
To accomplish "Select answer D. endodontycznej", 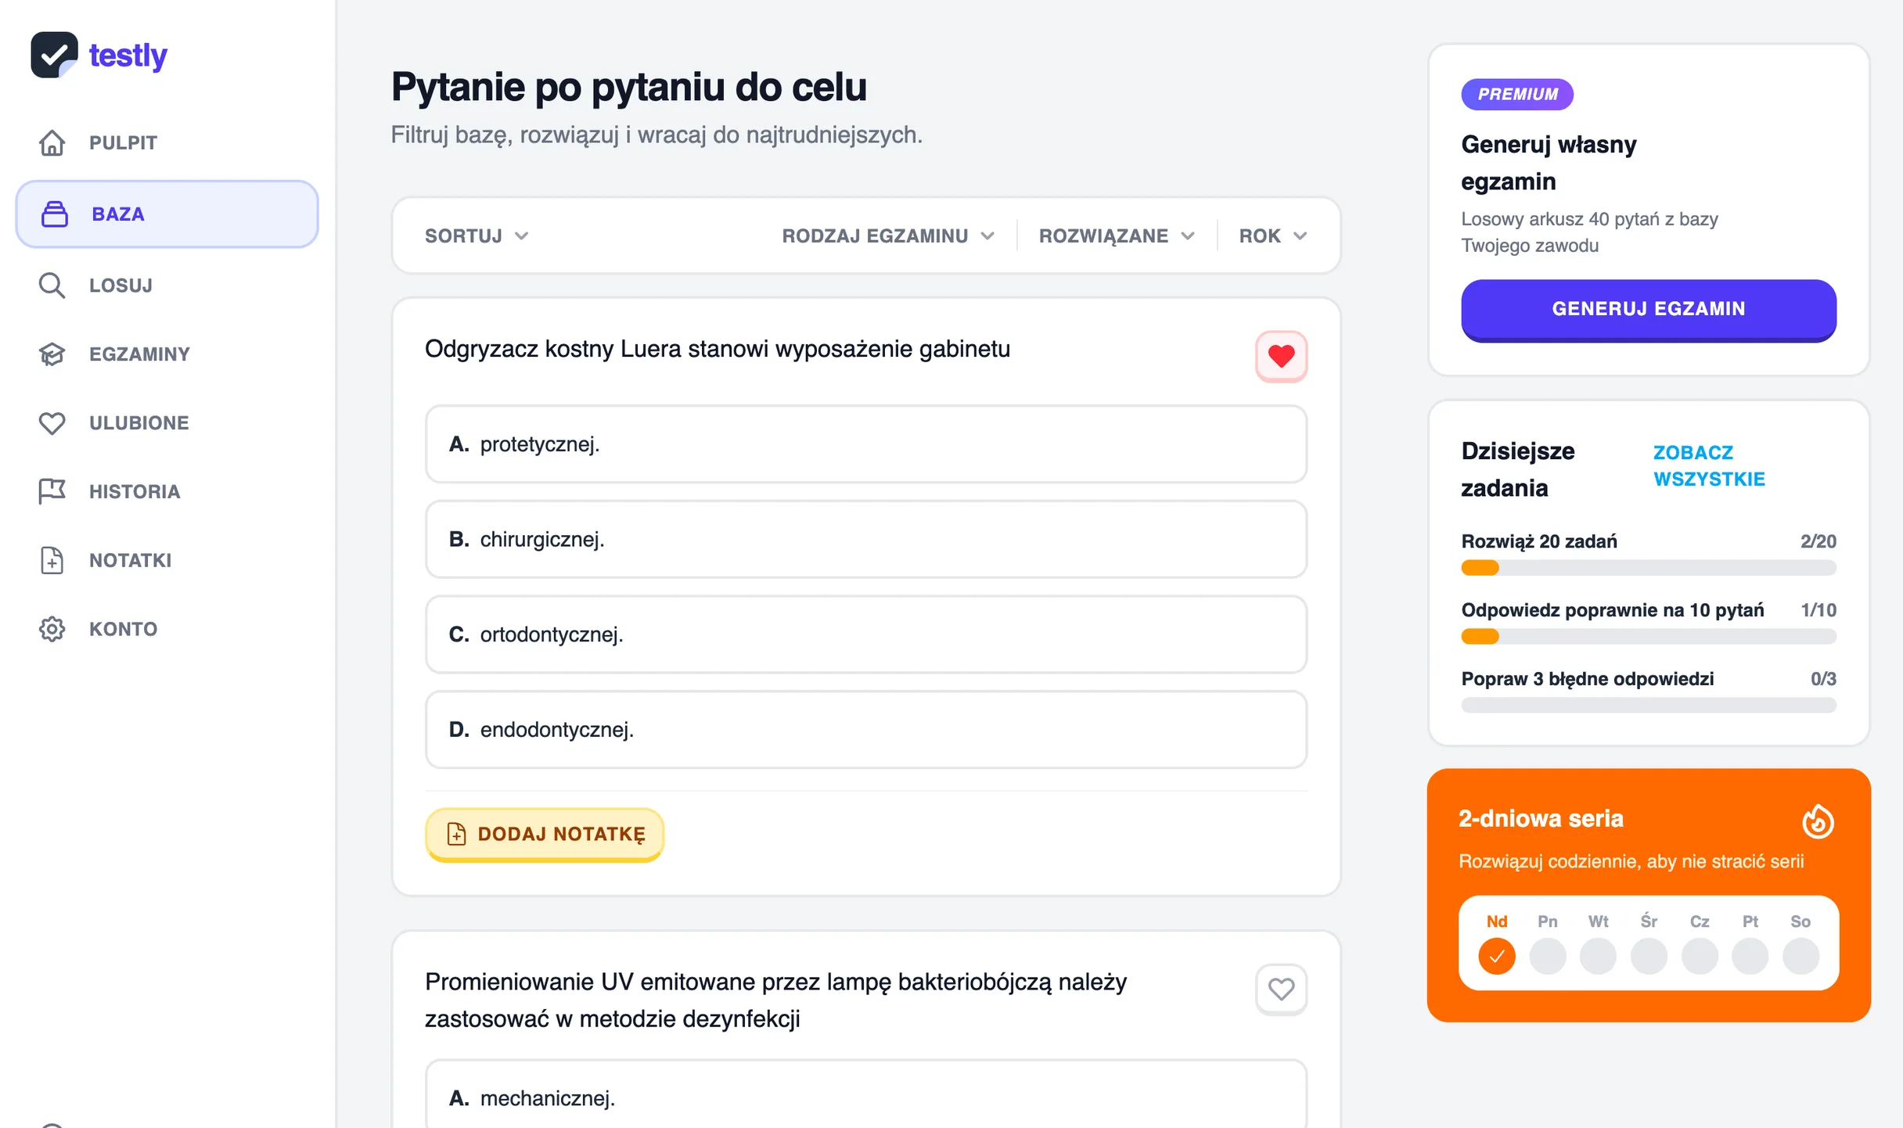I will 866,729.
